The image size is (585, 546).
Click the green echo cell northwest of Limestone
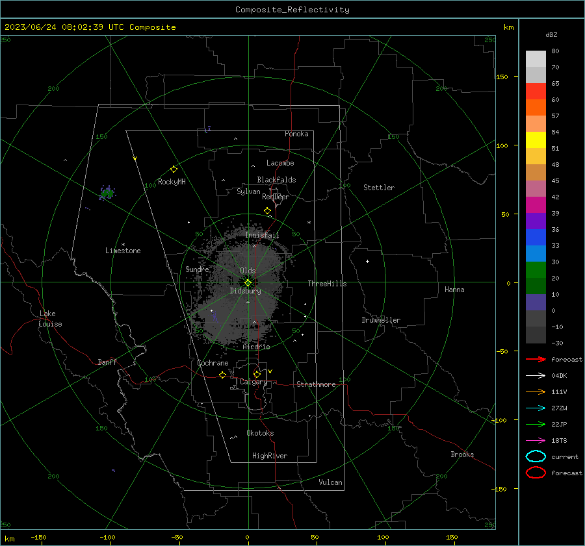click(107, 193)
